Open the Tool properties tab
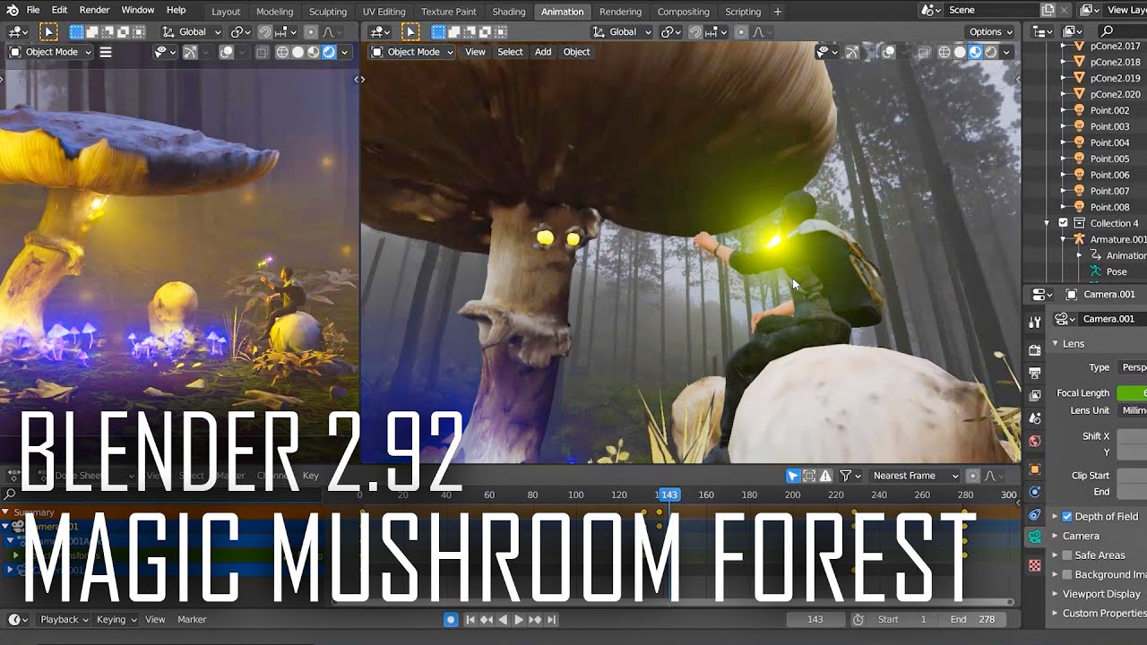This screenshot has height=645, width=1147. click(1035, 322)
